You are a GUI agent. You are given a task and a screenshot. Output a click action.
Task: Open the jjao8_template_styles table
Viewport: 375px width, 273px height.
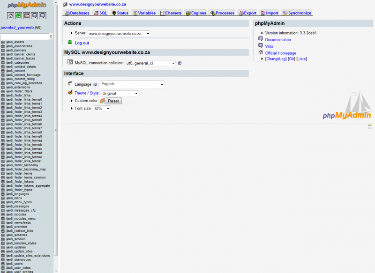(21, 243)
